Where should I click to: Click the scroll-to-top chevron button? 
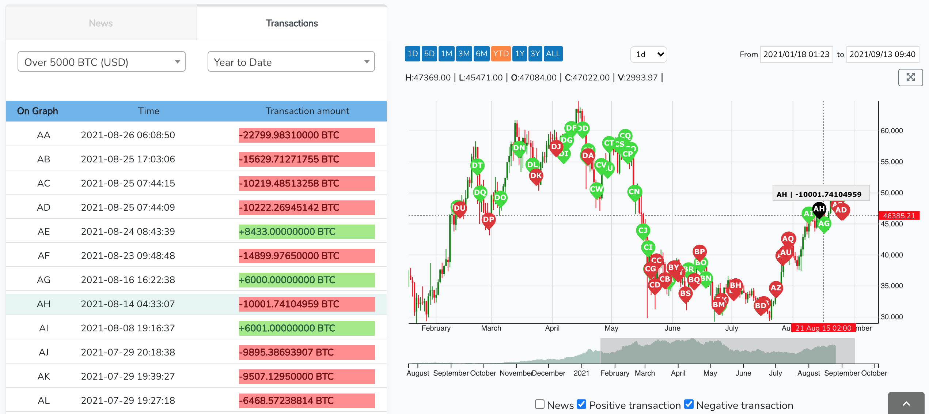[906, 403]
